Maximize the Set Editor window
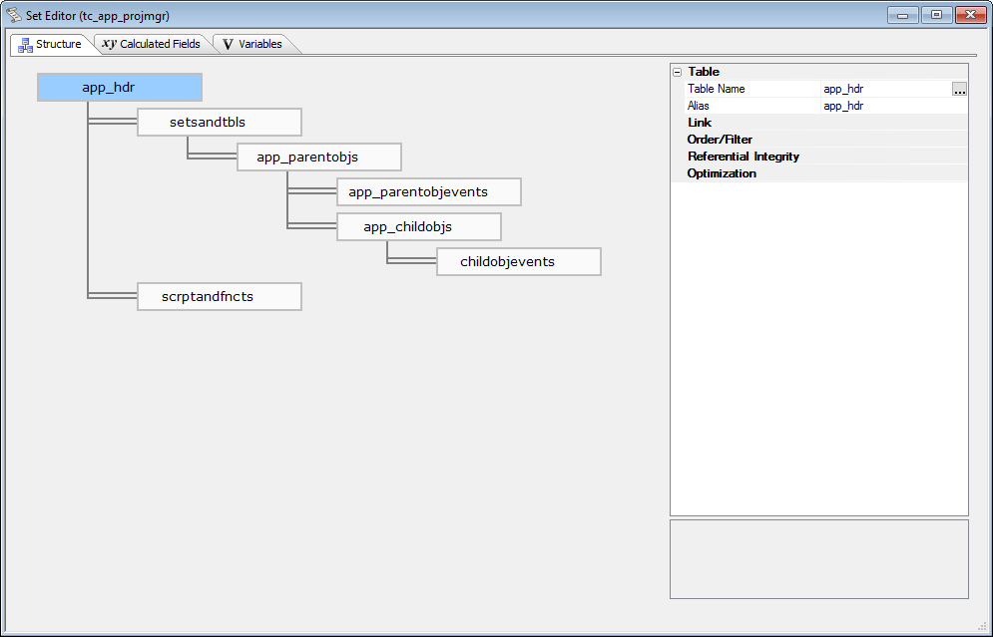The width and height of the screenshot is (993, 637). 936,15
